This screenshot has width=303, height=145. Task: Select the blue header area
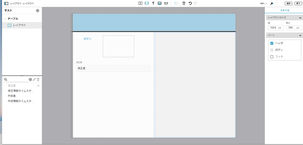pyautogui.click(x=154, y=22)
